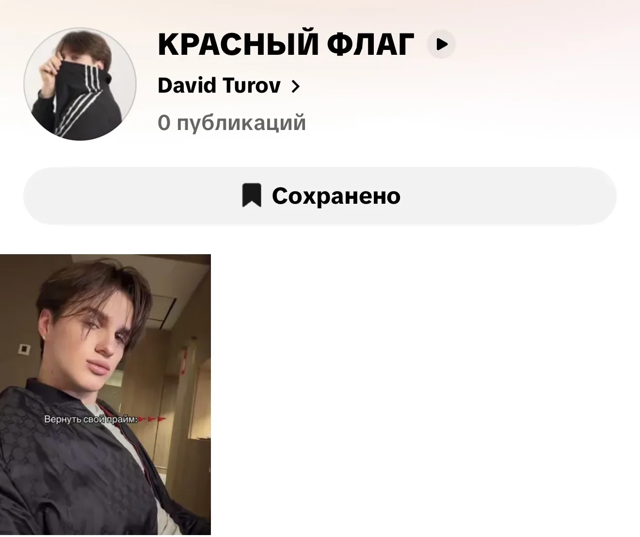This screenshot has width=640, height=537.
Task: Click the word Сохранено
Action: 336,196
